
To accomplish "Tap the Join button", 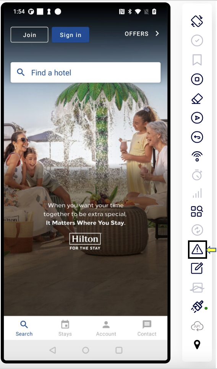I will point(29,34).
